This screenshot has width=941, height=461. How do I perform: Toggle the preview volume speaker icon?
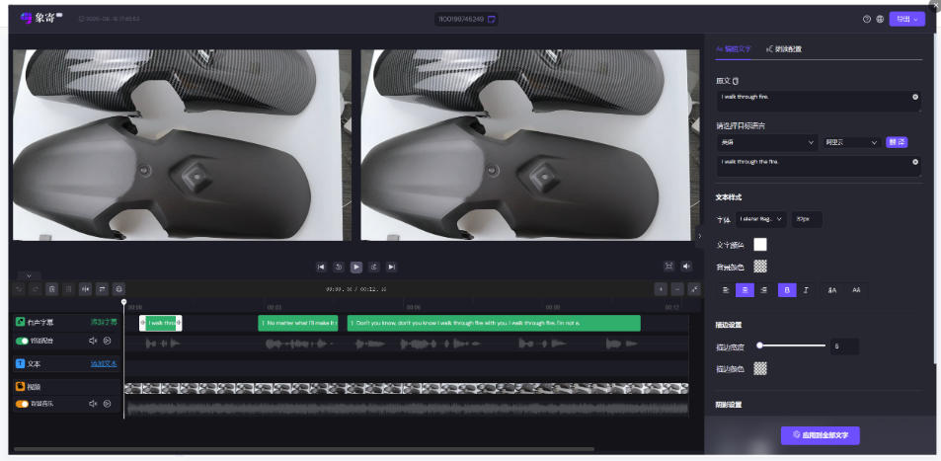686,266
